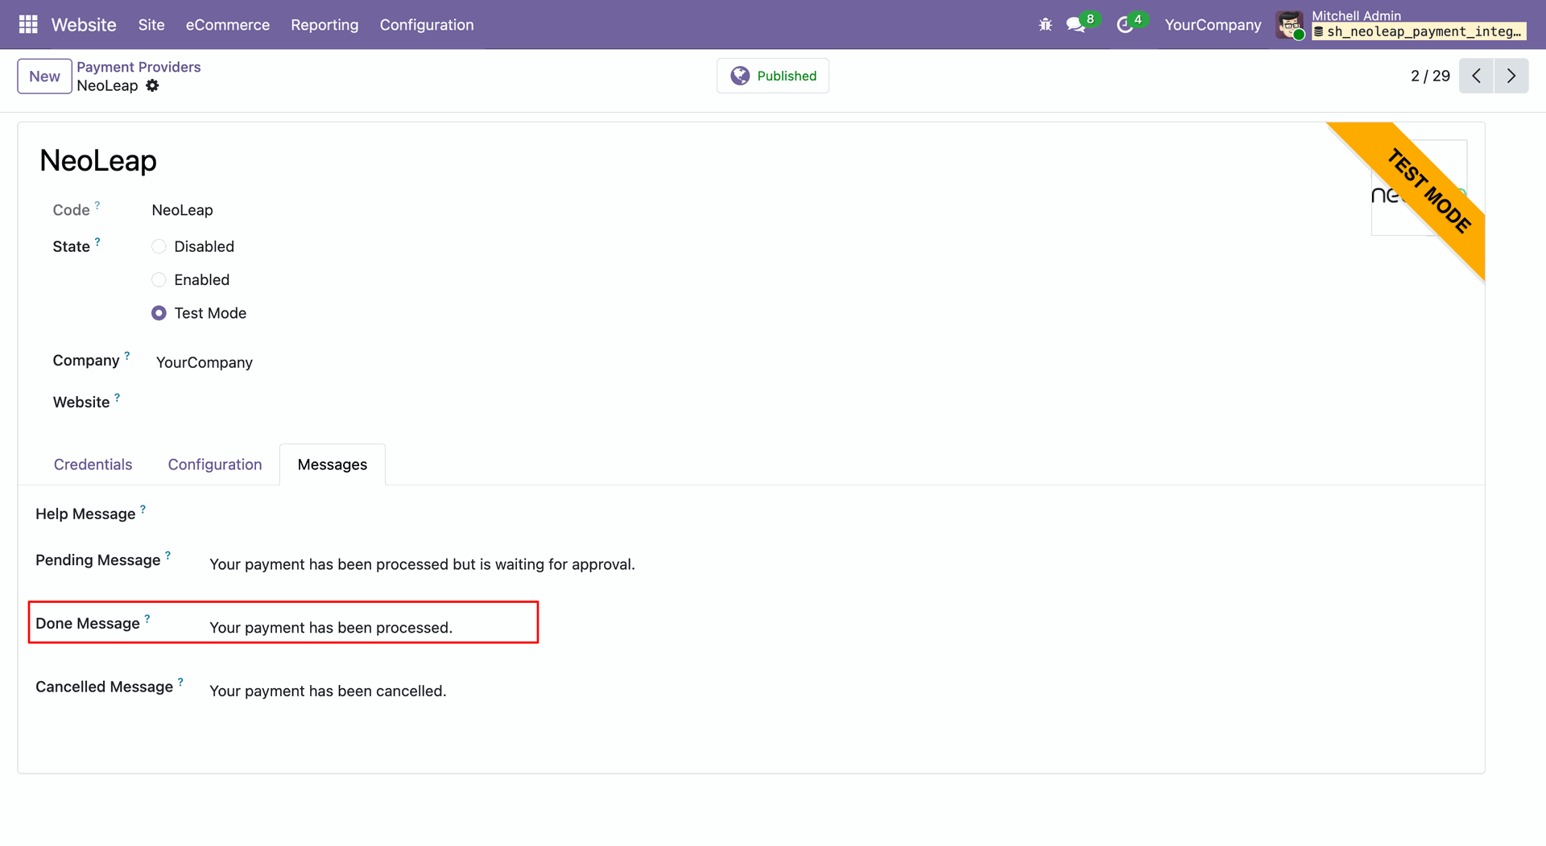This screenshot has width=1546, height=846.
Task: Click the New button
Action: [x=45, y=76]
